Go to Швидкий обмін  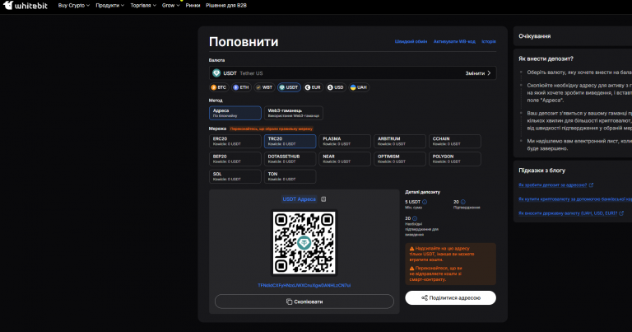[411, 41]
